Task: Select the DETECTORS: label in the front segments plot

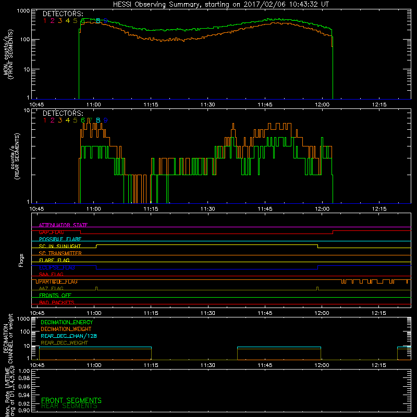Action: 63,14
